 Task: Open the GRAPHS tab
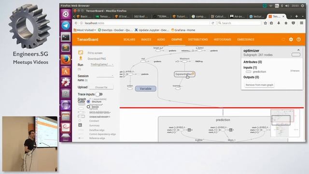pyautogui.click(x=177, y=40)
